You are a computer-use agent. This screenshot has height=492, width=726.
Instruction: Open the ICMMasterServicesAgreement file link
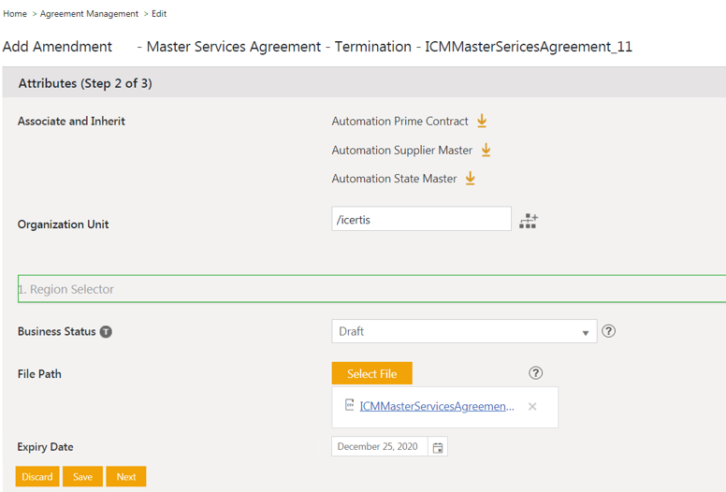pos(436,407)
